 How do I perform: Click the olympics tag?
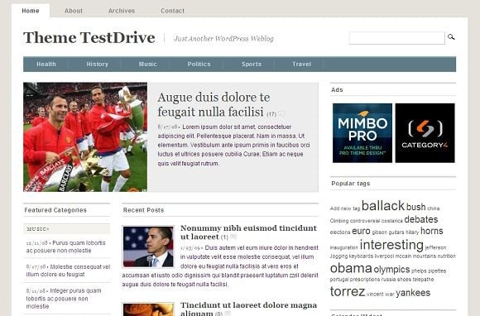[x=391, y=270]
